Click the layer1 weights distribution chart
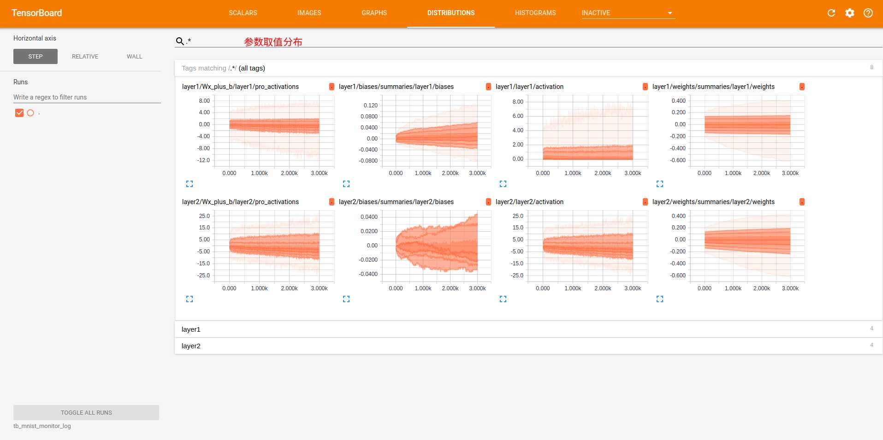The image size is (883, 440). coord(747,131)
